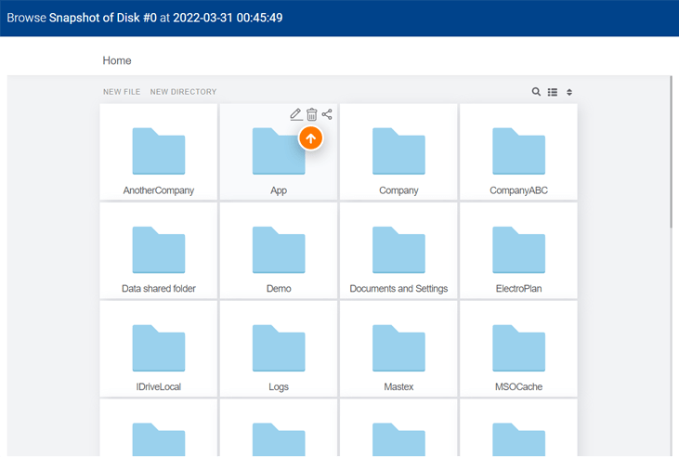Click the 'MSOCache' label
The height and width of the screenshot is (457, 679).
click(x=519, y=386)
